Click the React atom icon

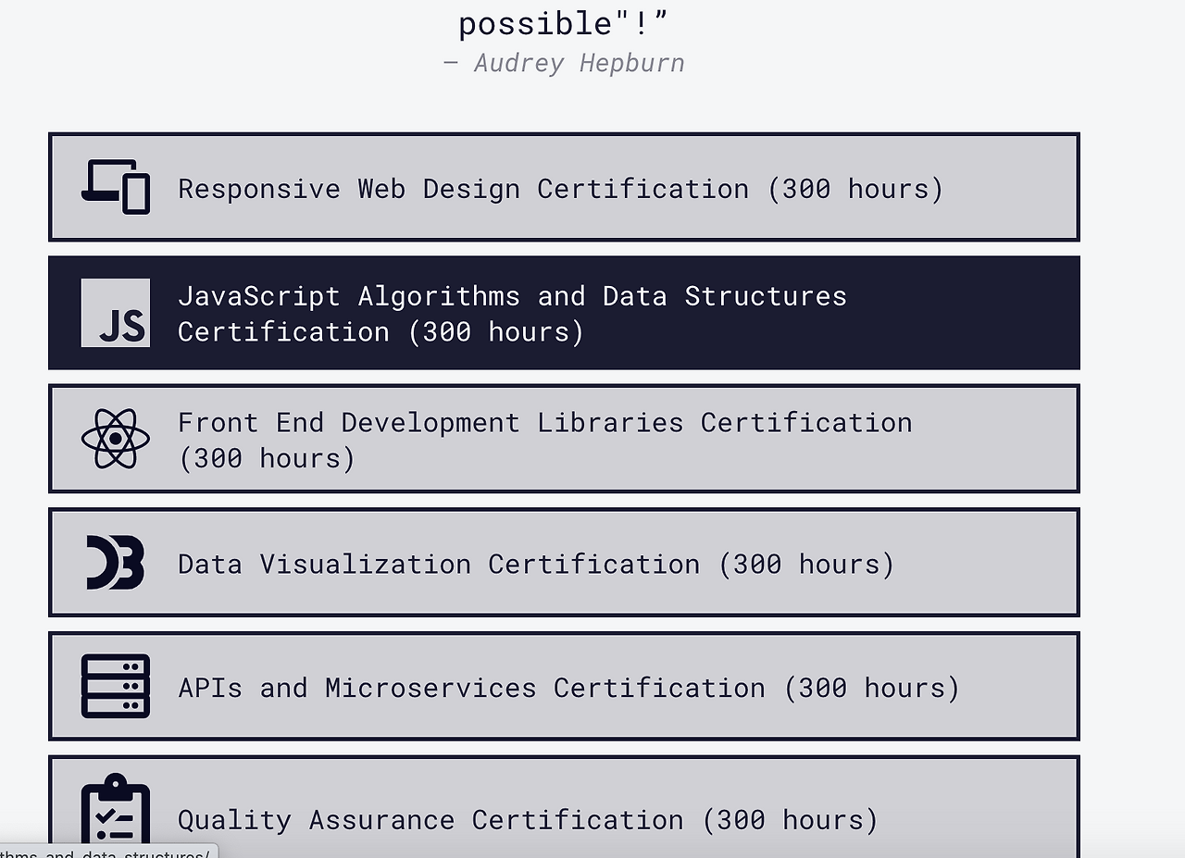point(116,439)
